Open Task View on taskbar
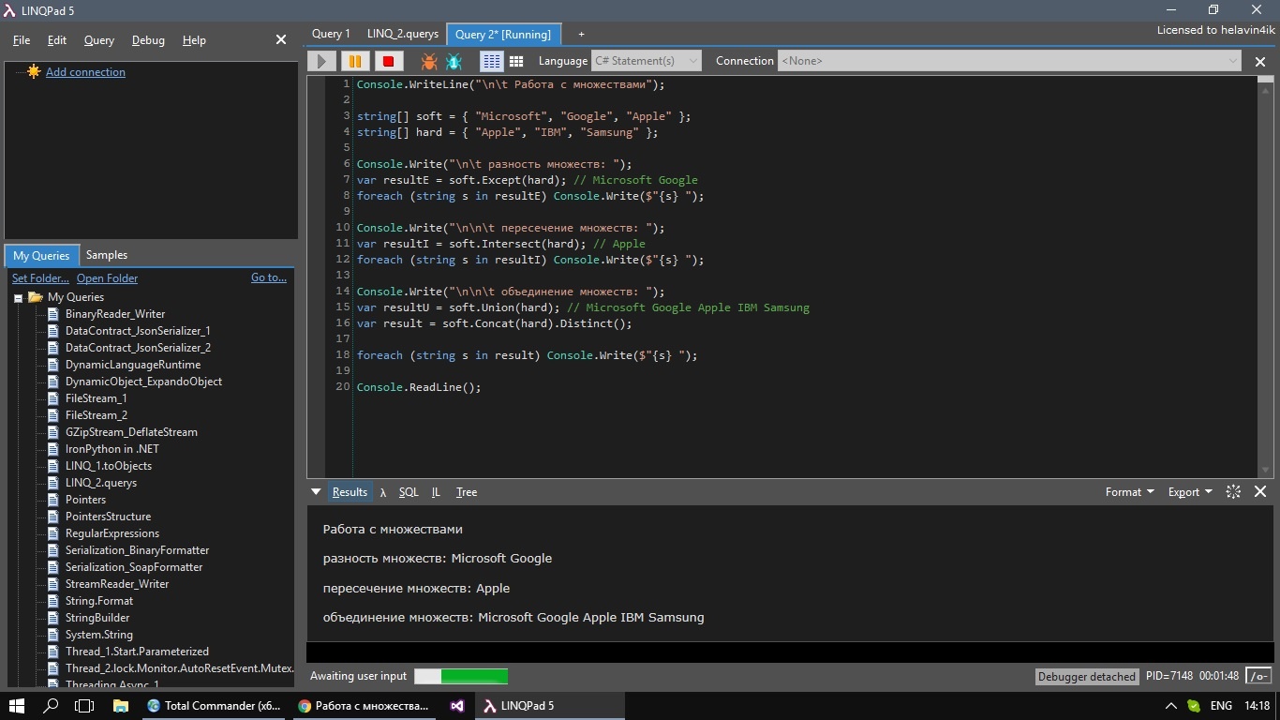The width and height of the screenshot is (1280, 720). coord(84,706)
